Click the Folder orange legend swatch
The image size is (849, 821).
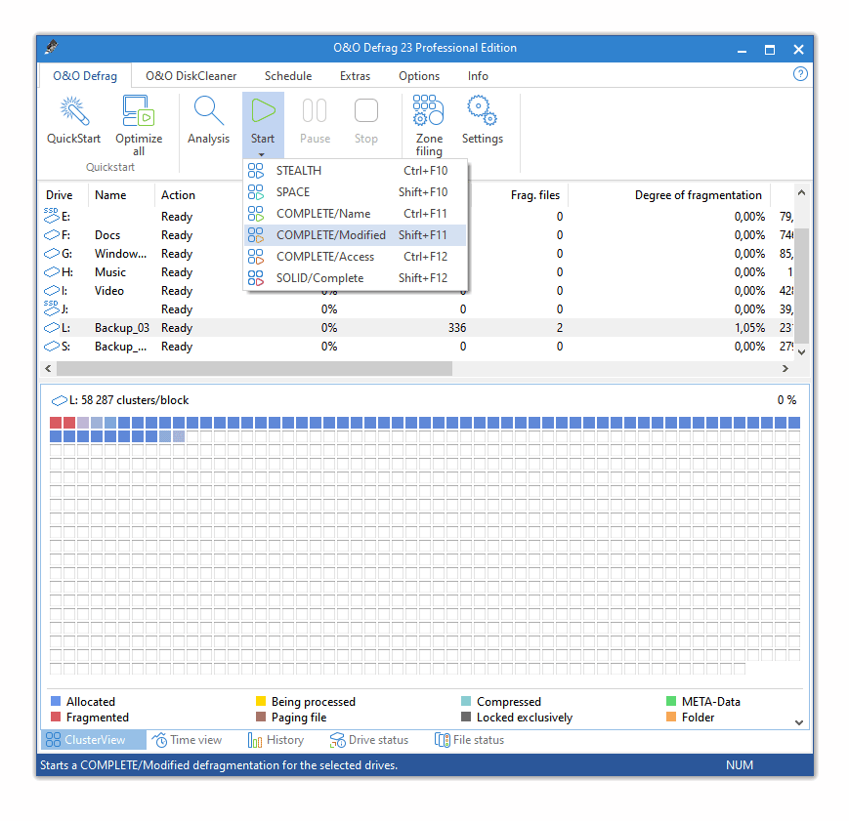(671, 718)
